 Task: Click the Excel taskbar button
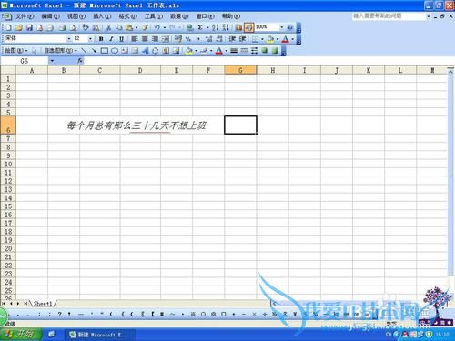click(100, 335)
